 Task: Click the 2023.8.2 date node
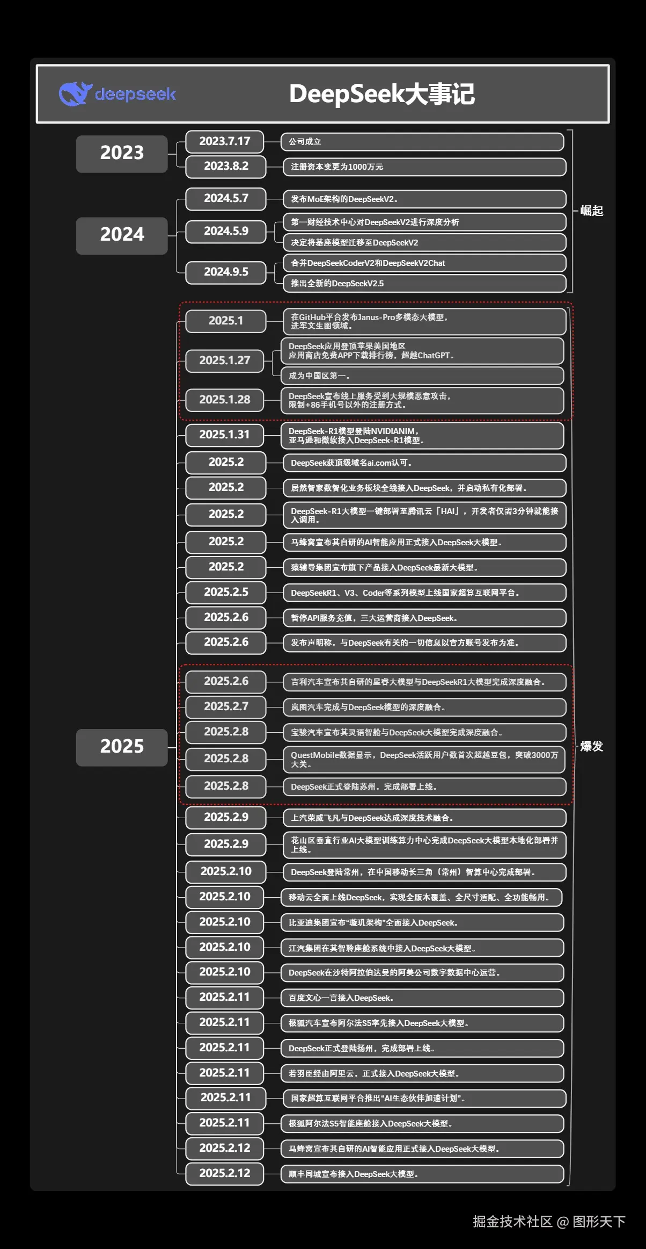(x=226, y=167)
